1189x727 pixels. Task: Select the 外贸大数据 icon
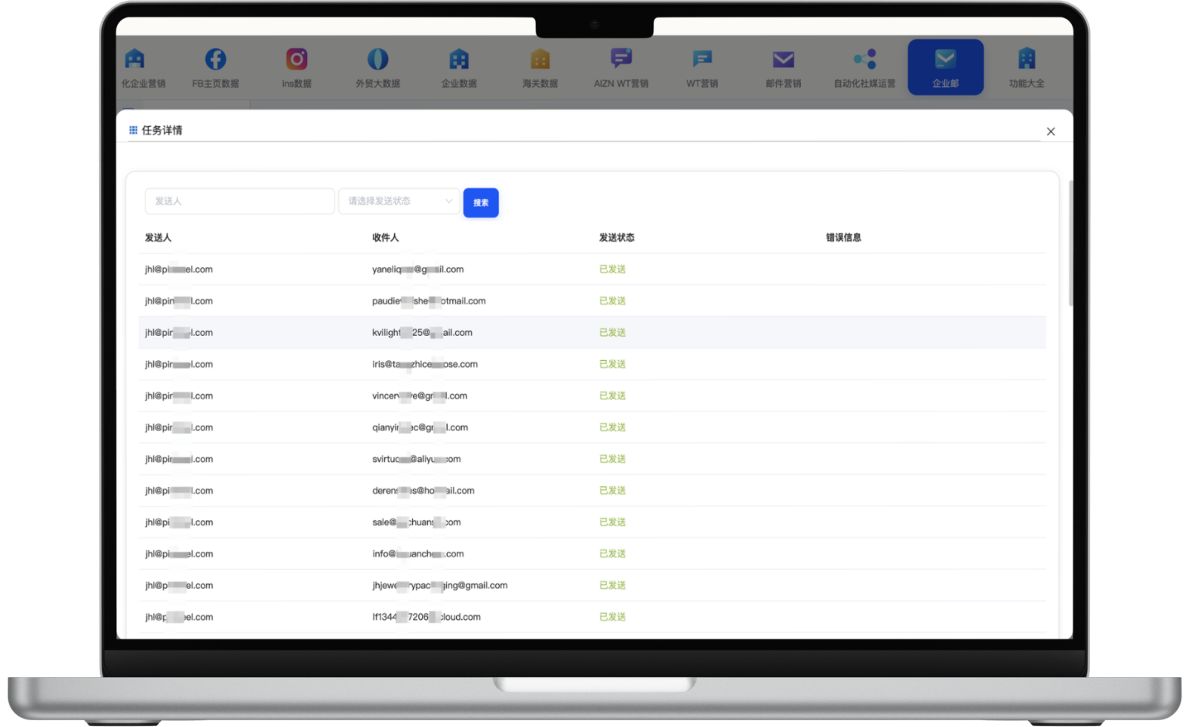click(x=377, y=59)
